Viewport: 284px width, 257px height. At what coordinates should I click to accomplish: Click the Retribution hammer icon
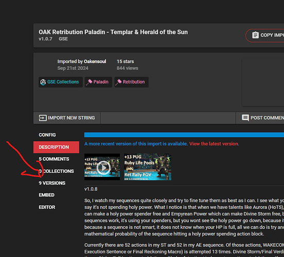(118, 82)
